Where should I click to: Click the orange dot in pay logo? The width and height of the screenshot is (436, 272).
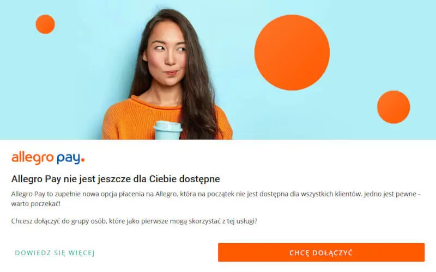click(82, 159)
